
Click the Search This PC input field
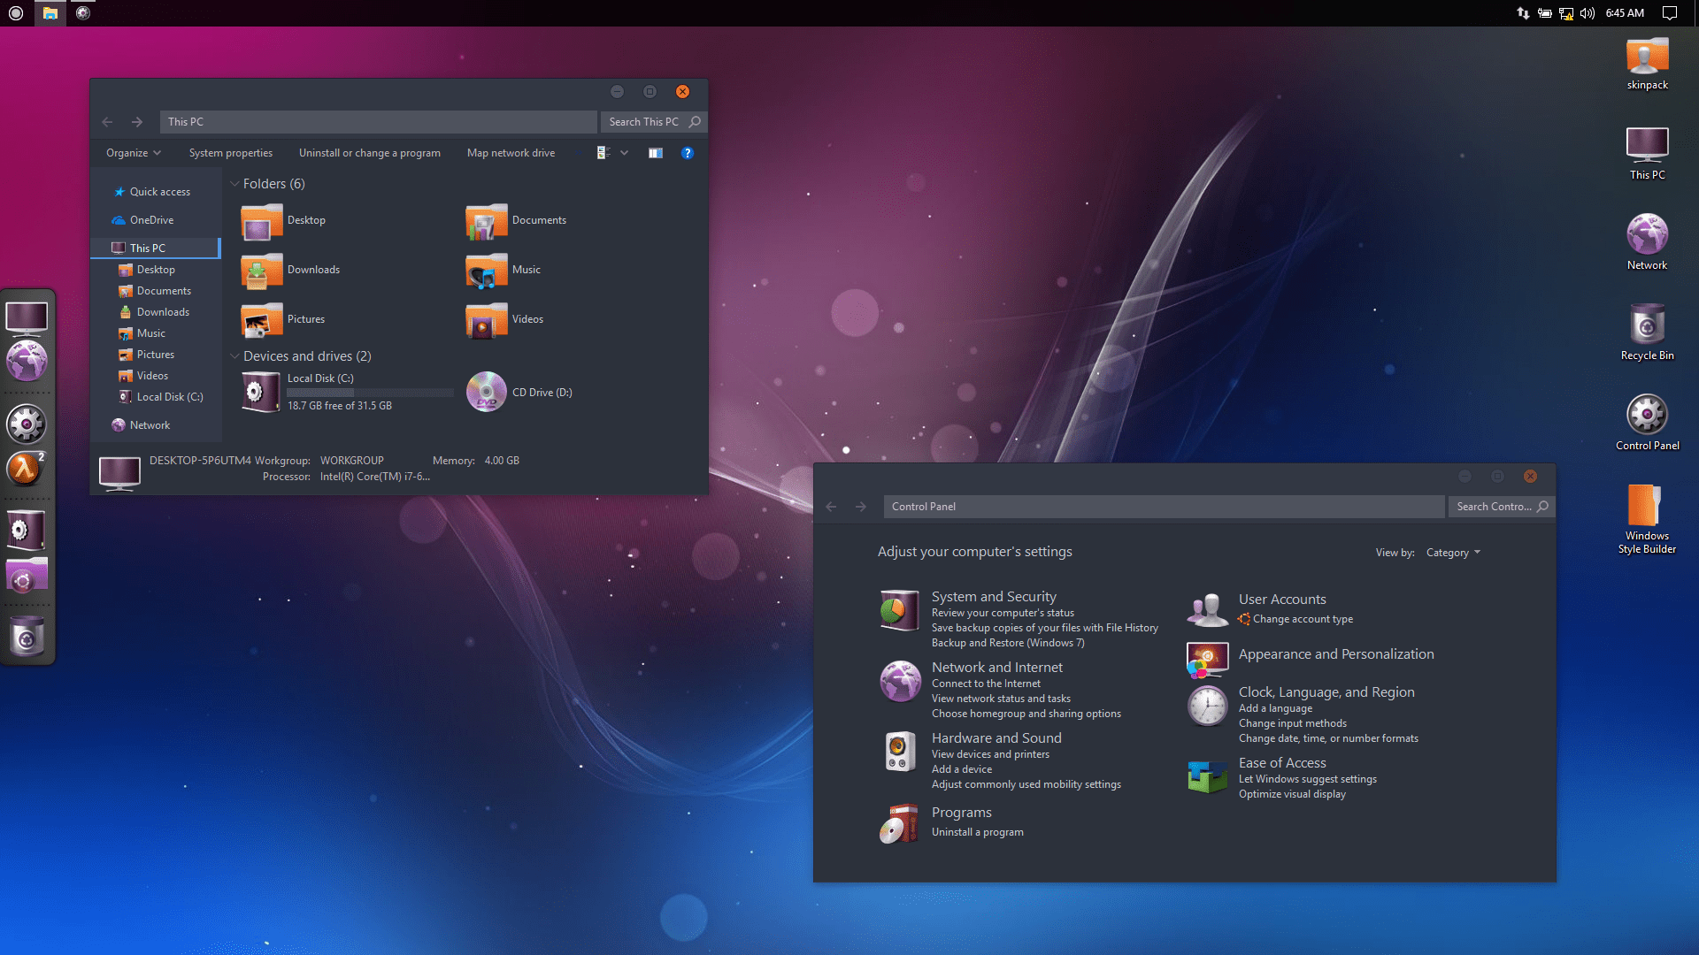(646, 121)
